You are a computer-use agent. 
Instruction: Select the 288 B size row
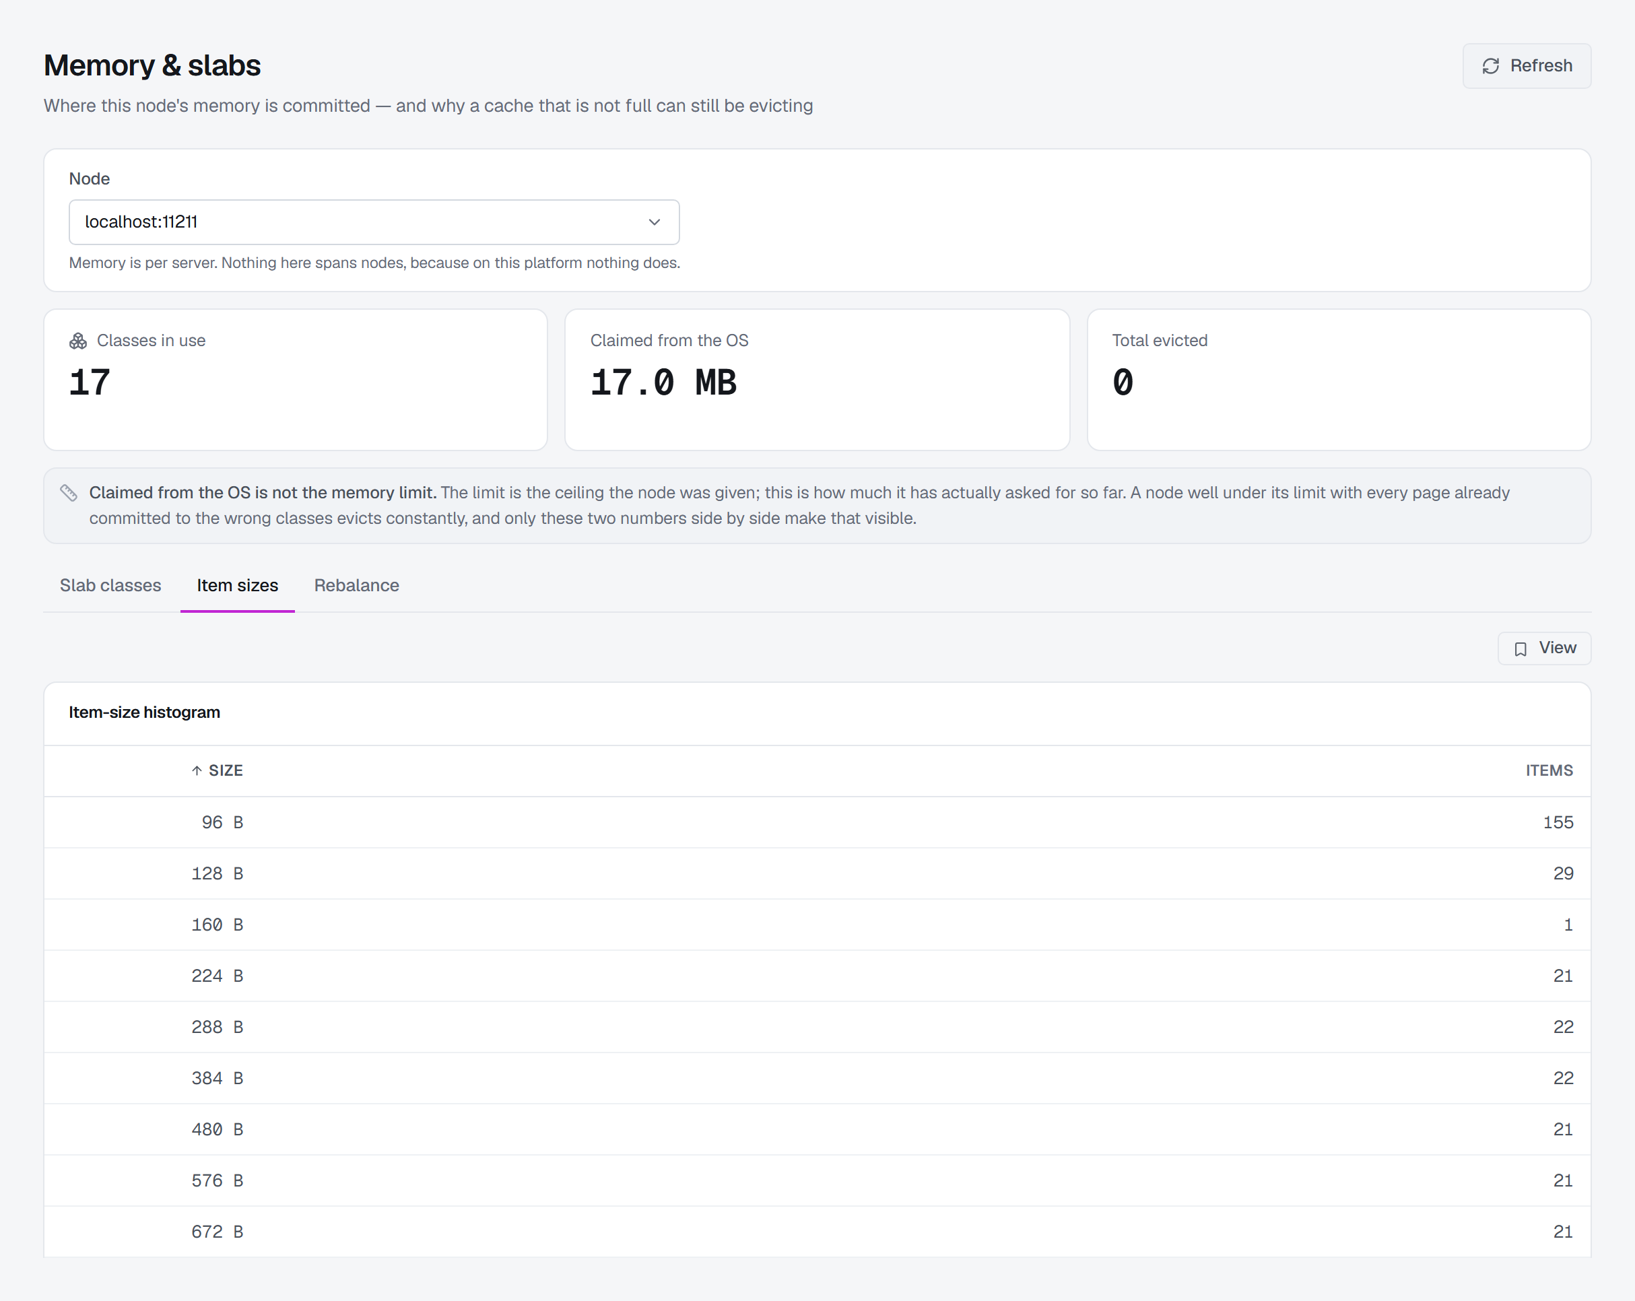pos(817,1028)
